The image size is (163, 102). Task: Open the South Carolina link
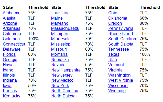122,39
